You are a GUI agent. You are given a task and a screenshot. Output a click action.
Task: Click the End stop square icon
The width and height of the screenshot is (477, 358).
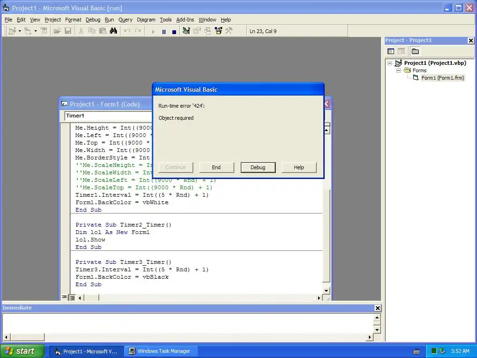pyautogui.click(x=174, y=31)
